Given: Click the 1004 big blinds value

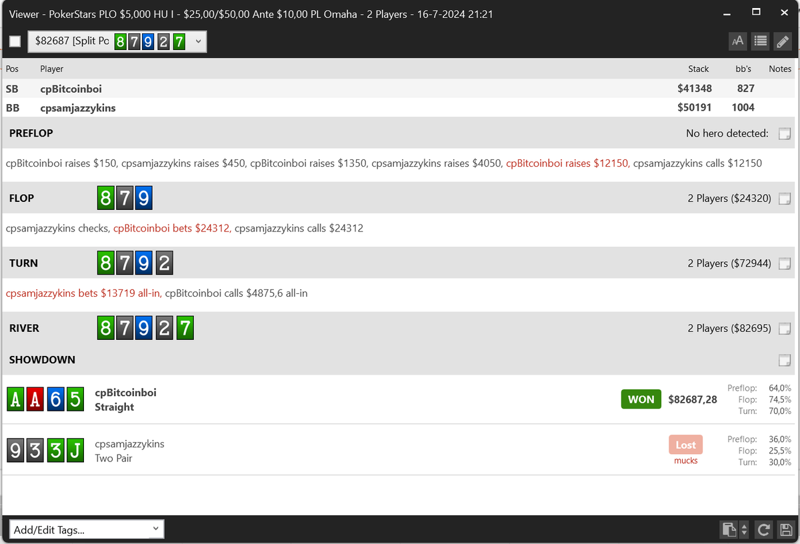Looking at the screenshot, I should [x=743, y=107].
